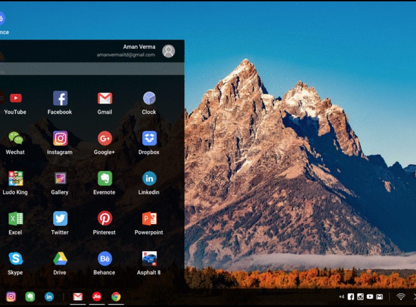This screenshot has width=416, height=307.
Task: Start the Powerpoint app
Action: [x=149, y=219]
